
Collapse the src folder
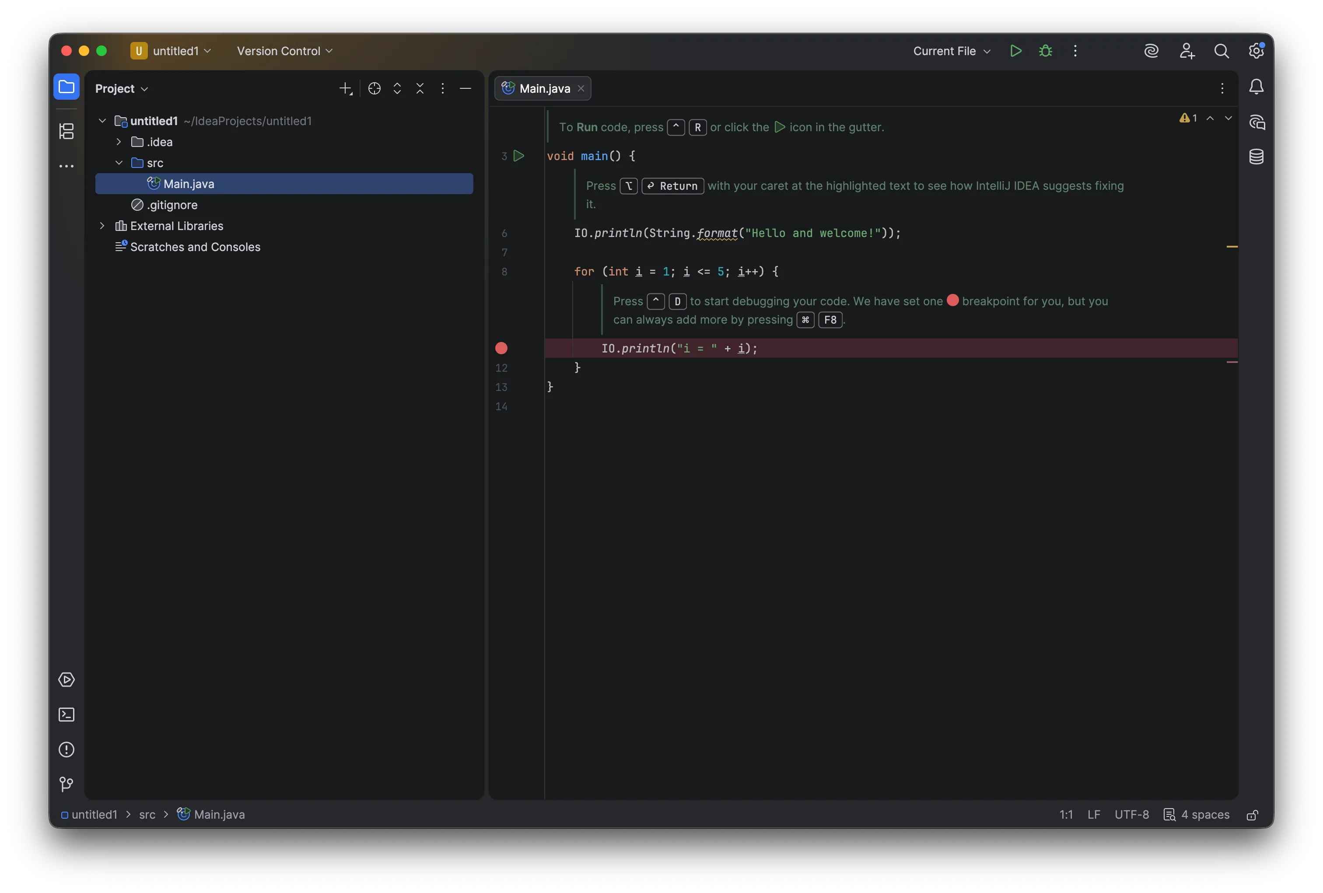119,163
